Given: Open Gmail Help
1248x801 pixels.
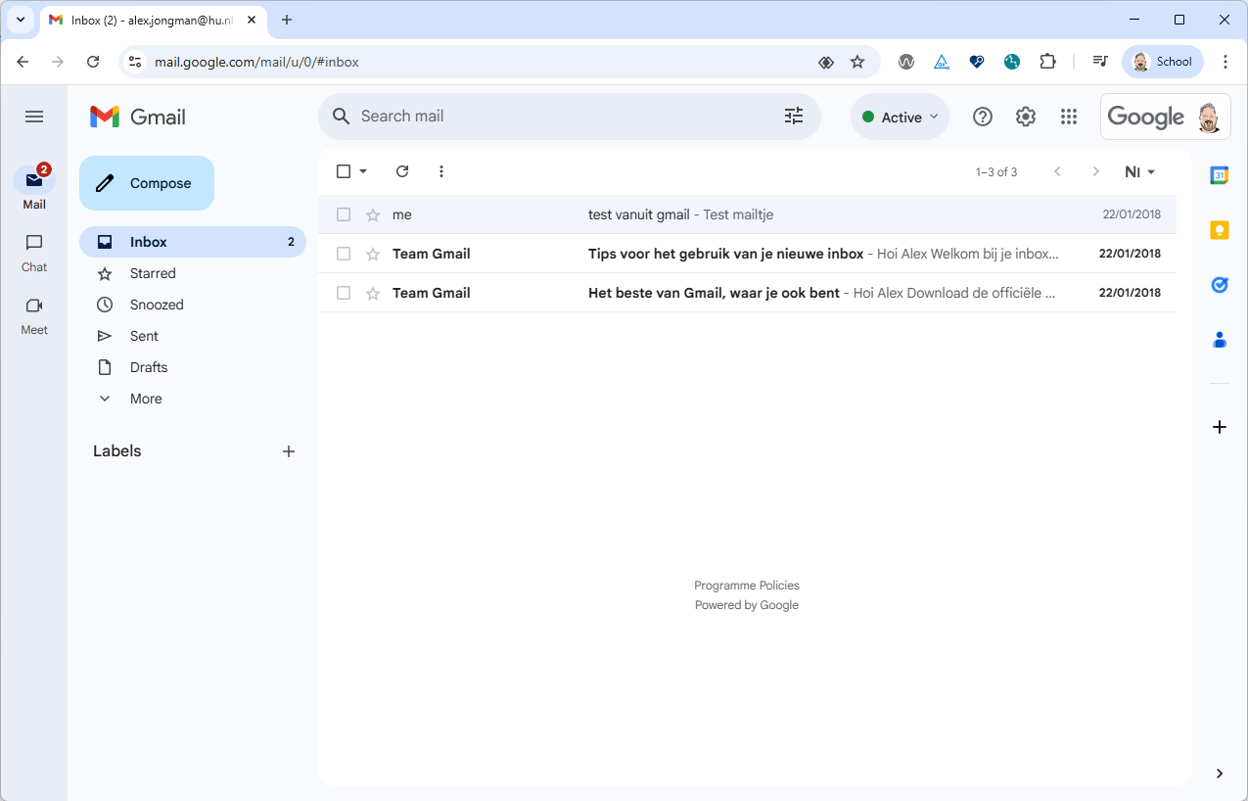Looking at the screenshot, I should (x=982, y=117).
